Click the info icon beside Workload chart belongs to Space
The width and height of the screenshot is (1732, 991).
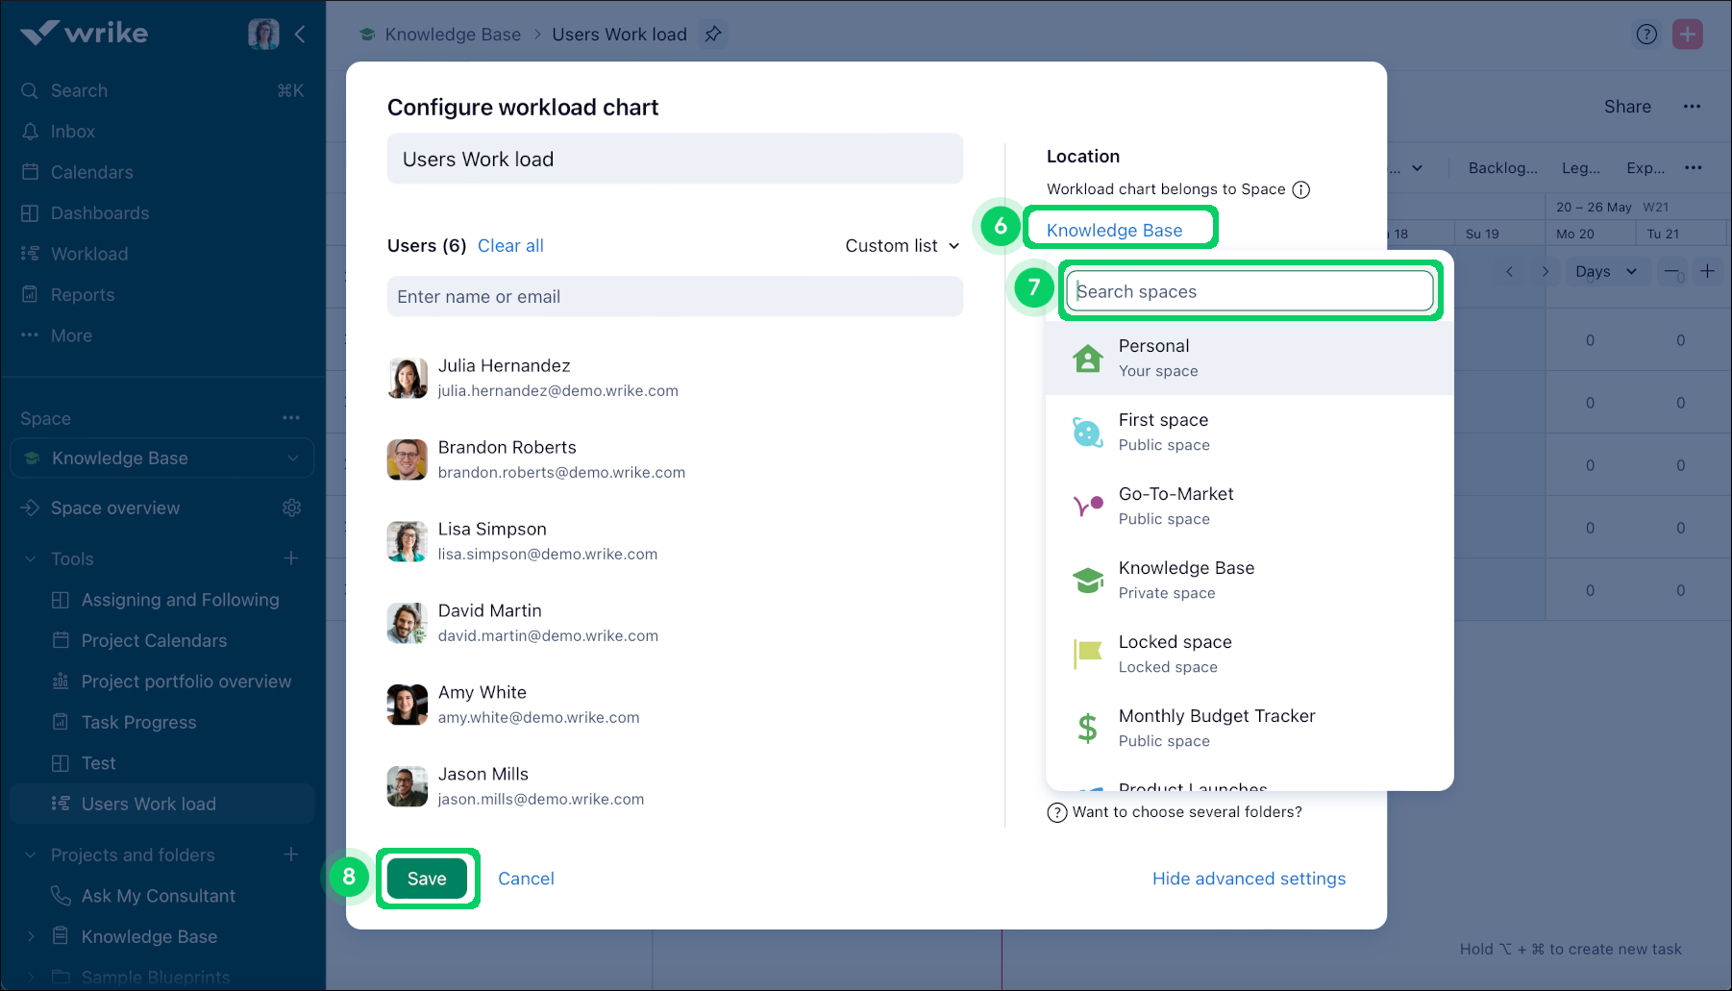(1300, 189)
